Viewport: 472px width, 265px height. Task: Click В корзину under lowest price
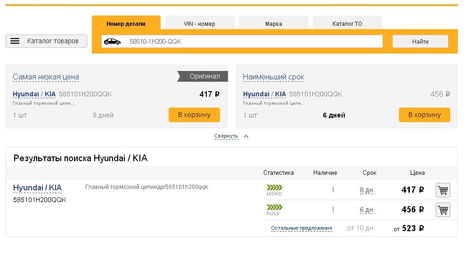click(194, 115)
